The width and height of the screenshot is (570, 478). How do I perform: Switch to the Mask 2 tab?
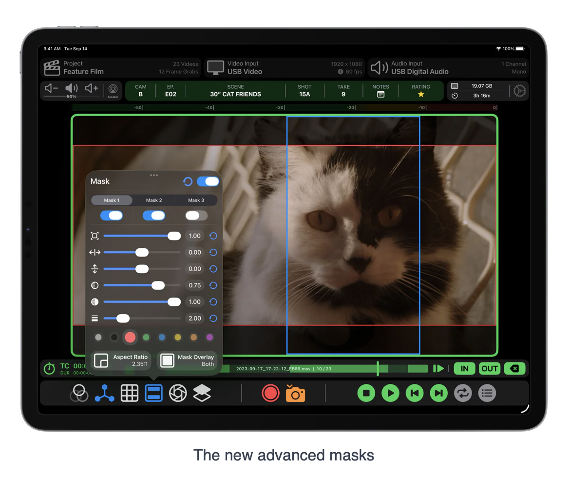(154, 200)
